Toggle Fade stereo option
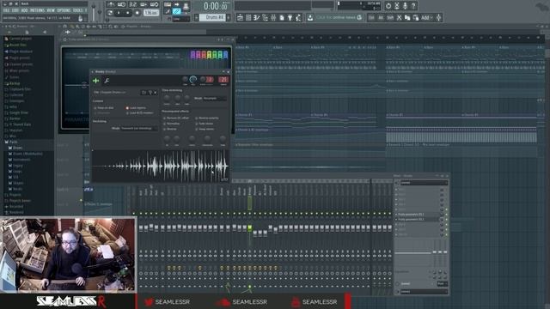Image resolution: width=550 pixels, height=309 pixels. (x=205, y=124)
